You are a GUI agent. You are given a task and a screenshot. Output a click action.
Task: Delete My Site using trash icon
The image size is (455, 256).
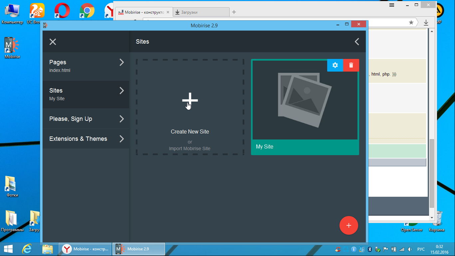[351, 65]
